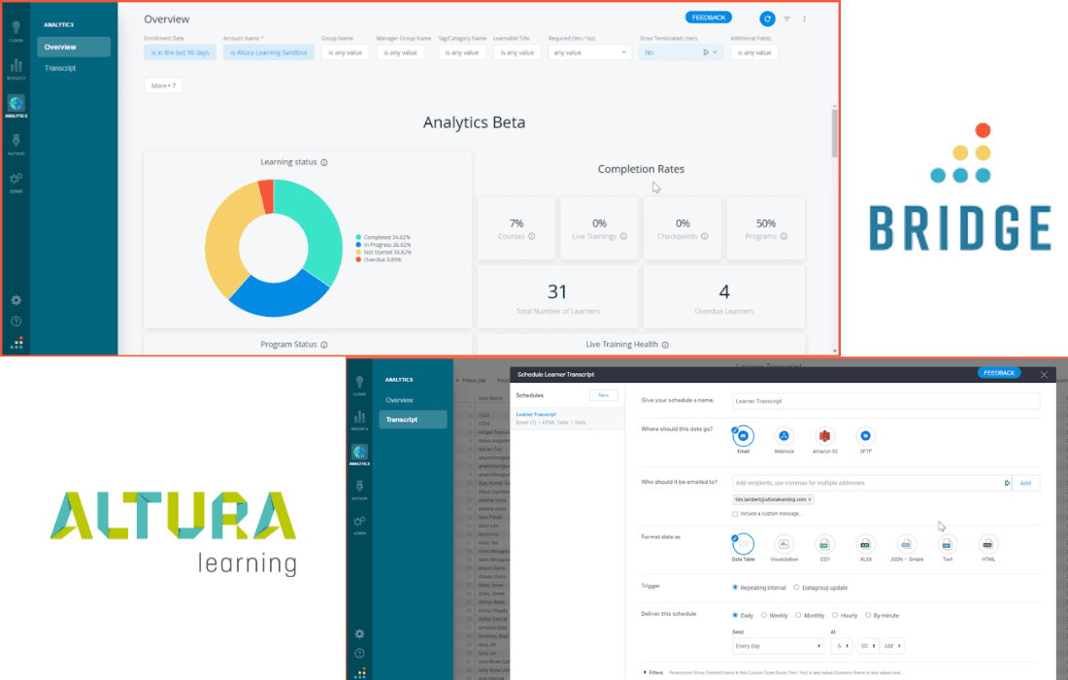The width and height of the screenshot is (1068, 680).
Task: Show info for Live Training Health
Action: click(665, 345)
